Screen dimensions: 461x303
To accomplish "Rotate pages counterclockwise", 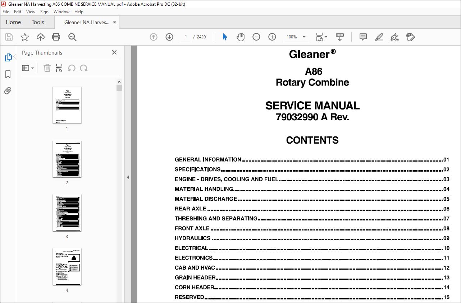I will 72,68.
